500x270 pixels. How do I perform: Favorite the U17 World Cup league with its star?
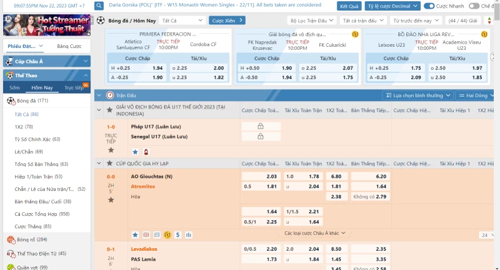pos(109,110)
